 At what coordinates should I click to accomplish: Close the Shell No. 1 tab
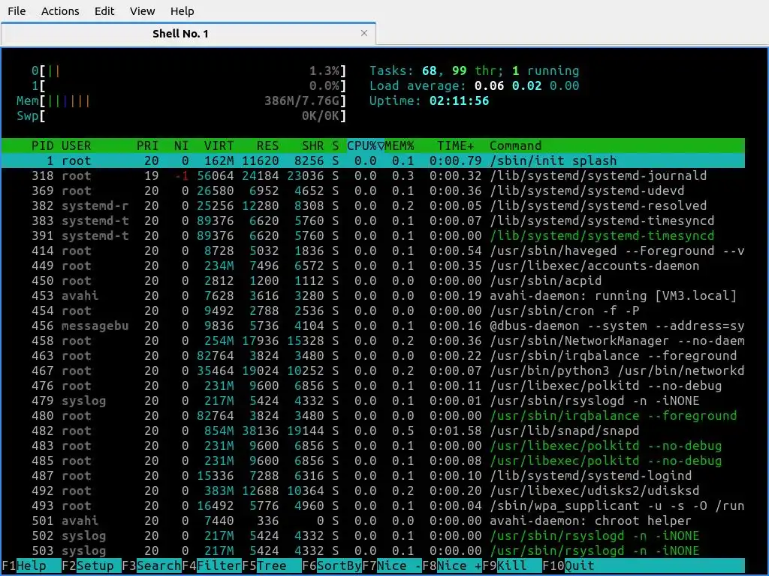click(x=364, y=33)
